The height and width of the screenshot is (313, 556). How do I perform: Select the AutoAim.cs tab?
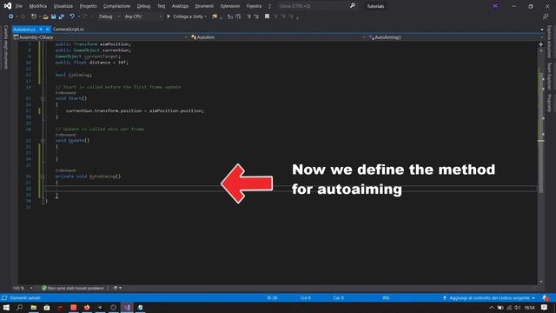pyautogui.click(x=24, y=29)
